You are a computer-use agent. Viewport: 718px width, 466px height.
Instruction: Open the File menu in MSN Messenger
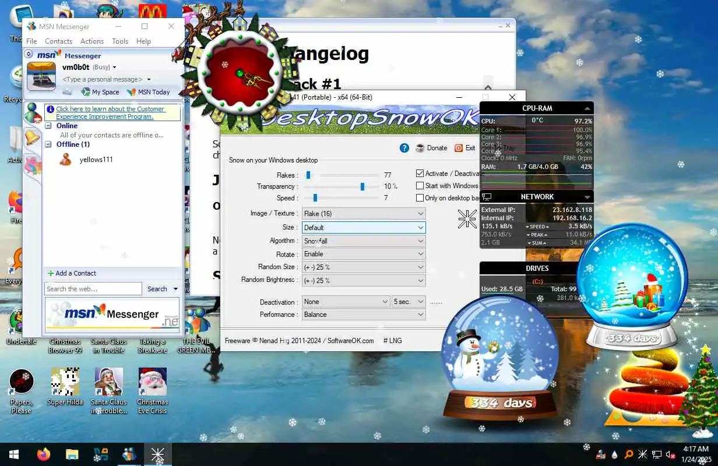pyautogui.click(x=31, y=41)
